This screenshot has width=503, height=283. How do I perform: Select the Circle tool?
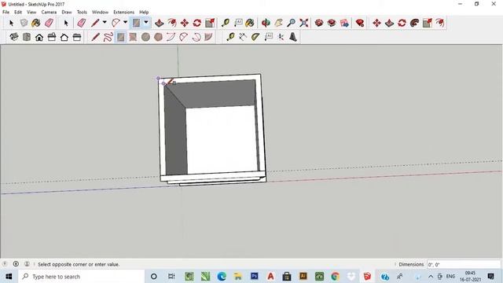pos(145,37)
